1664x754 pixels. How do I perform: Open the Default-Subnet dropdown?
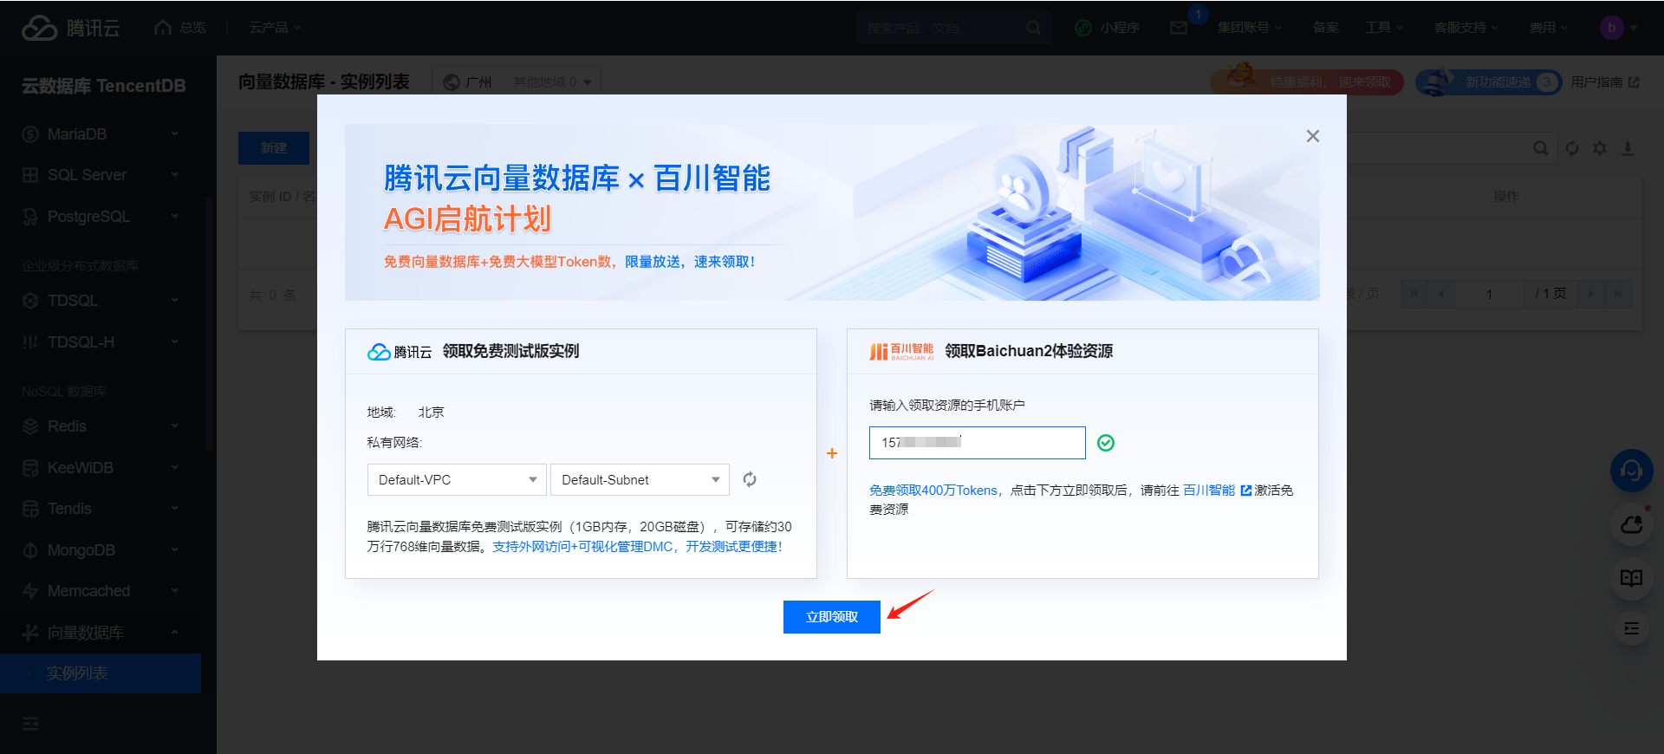click(x=640, y=479)
